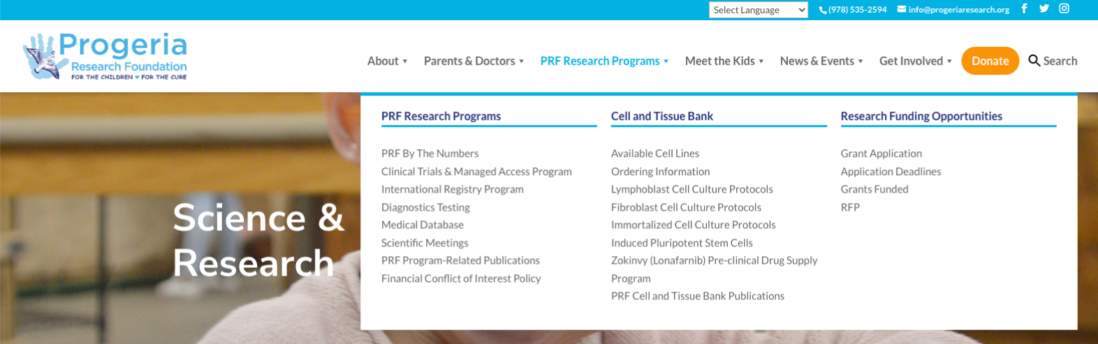
Task: Open the Facebook icon in top bar
Action: 1024,9
